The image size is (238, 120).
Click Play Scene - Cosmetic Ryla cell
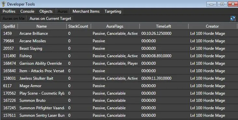(x=42, y=93)
